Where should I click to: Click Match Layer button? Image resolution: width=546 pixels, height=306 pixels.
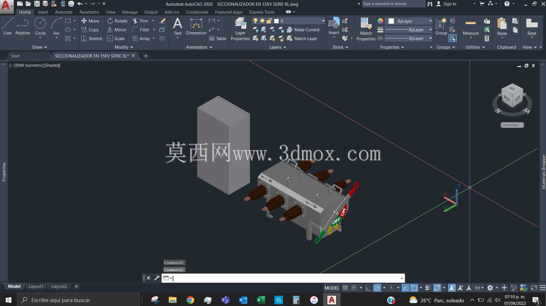(302, 38)
